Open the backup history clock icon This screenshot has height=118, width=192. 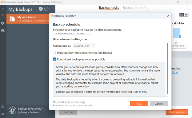click(3, 16)
